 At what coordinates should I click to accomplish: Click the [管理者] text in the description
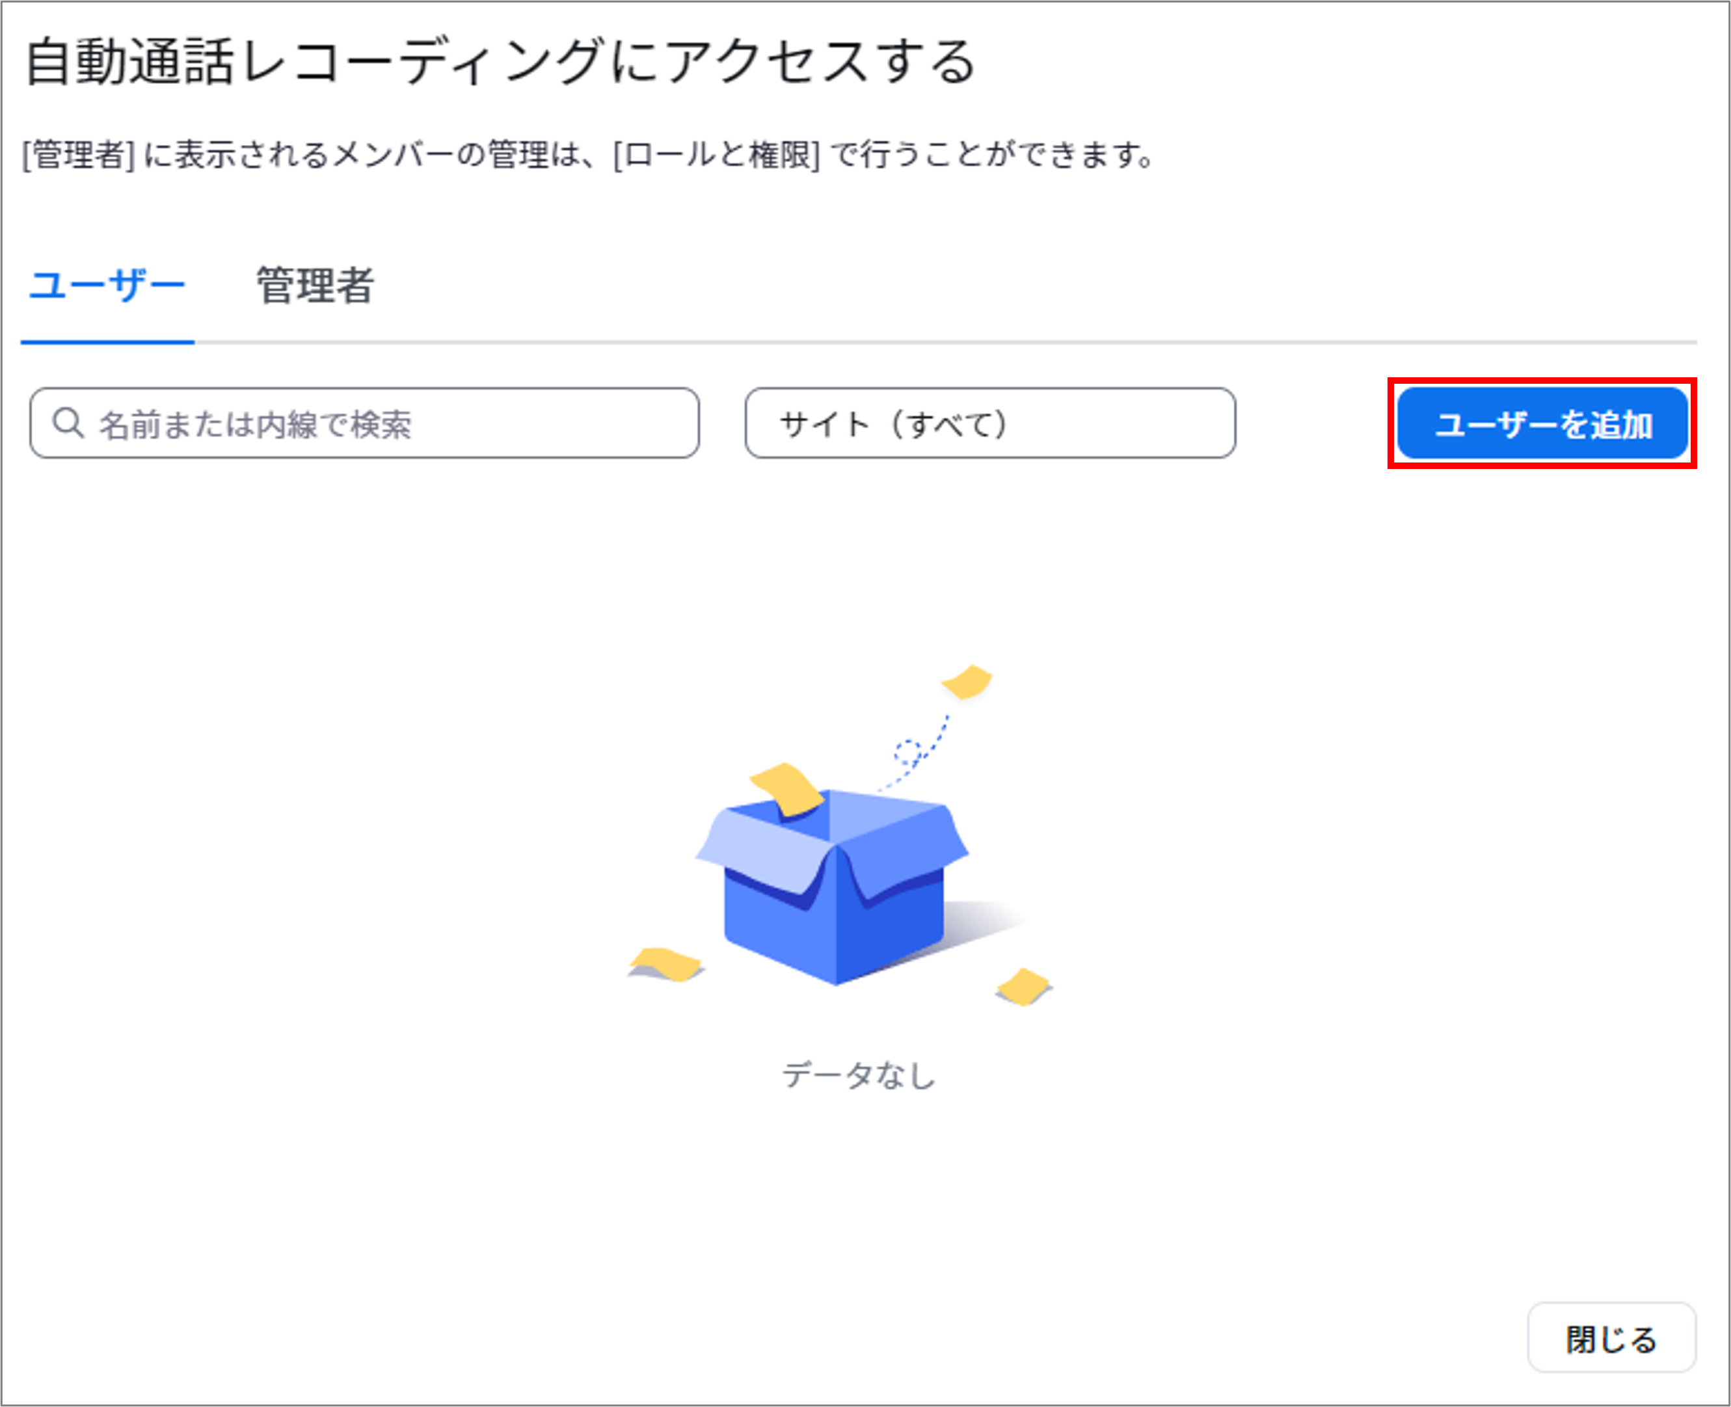(x=78, y=154)
